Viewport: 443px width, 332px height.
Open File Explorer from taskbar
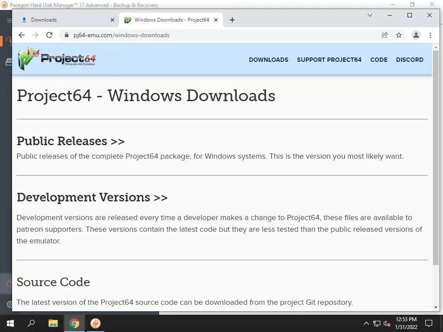point(53,323)
